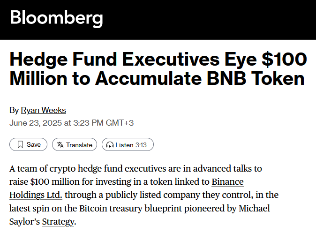Screen dimensions: 316x241
Task: Open the Binance Holdings Ltd. link
Action: [x=227, y=181]
